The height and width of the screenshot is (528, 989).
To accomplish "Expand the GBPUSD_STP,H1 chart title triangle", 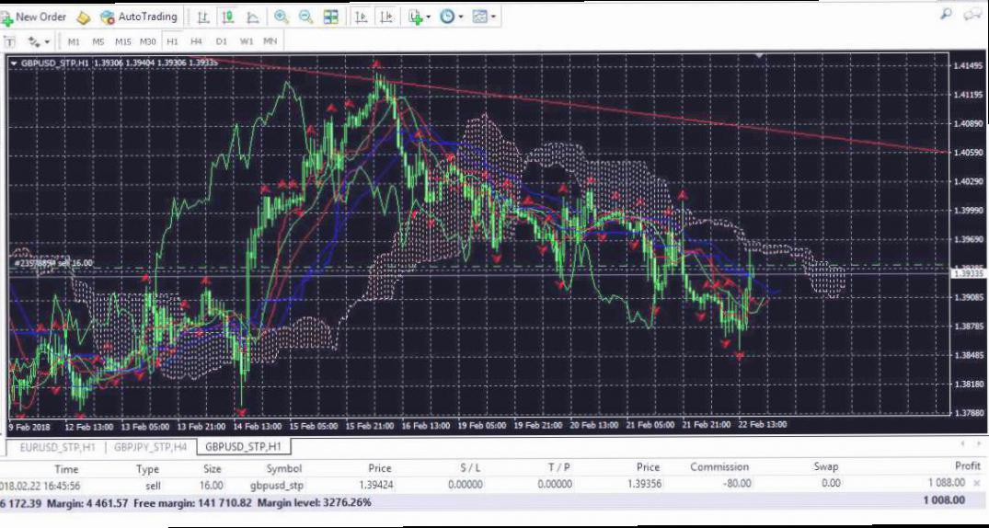I will tap(14, 63).
